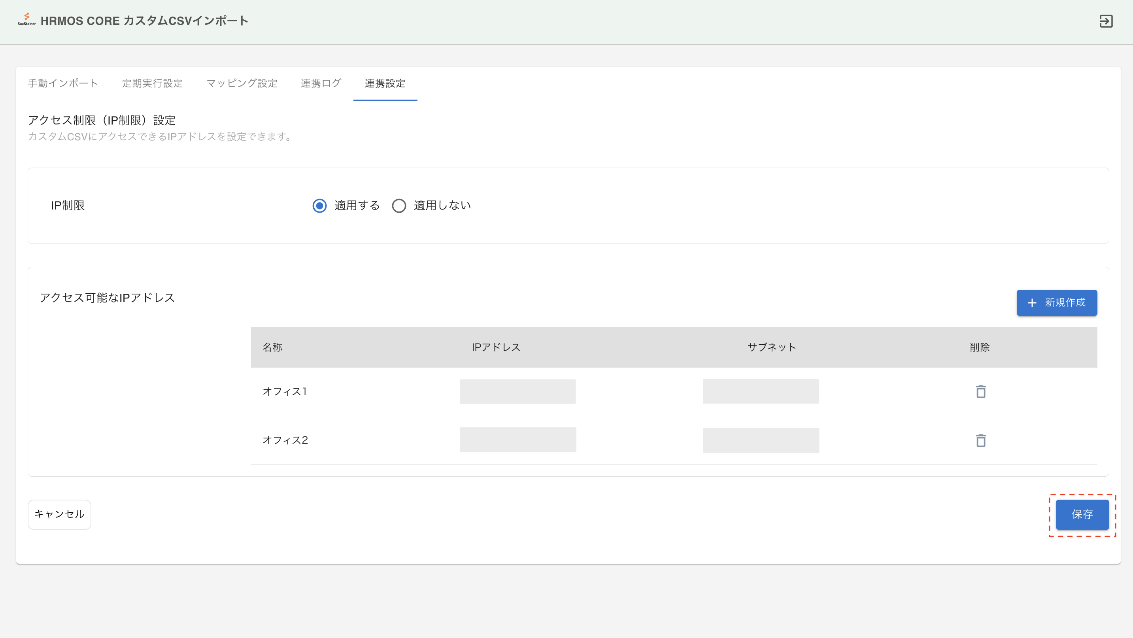Delete the オフィス1 row with its trash icon
The height and width of the screenshot is (638, 1133).
[980, 391]
